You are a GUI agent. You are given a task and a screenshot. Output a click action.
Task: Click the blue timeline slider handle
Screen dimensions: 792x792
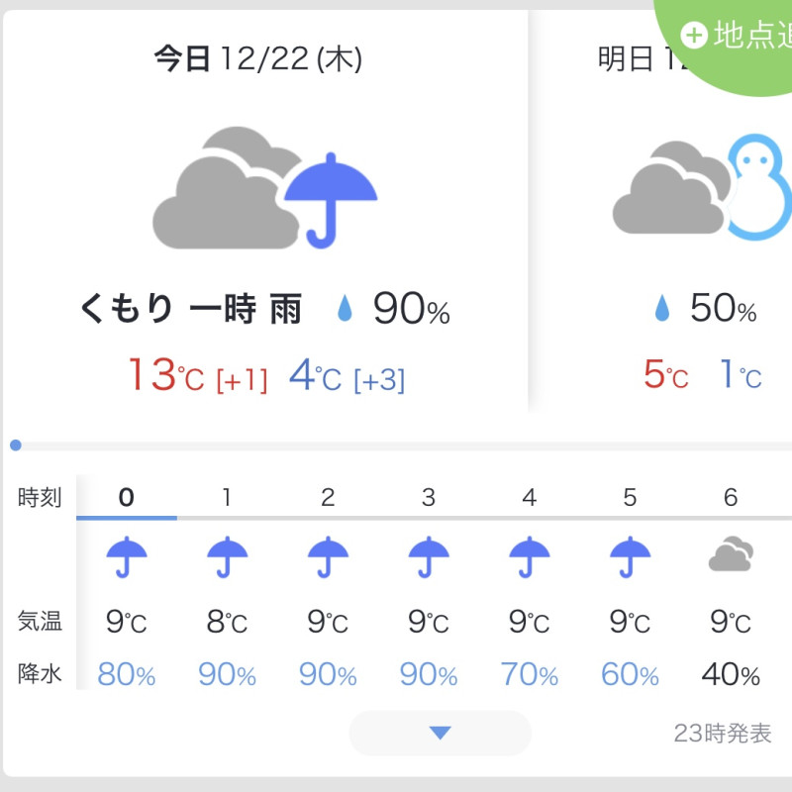pyautogui.click(x=16, y=445)
